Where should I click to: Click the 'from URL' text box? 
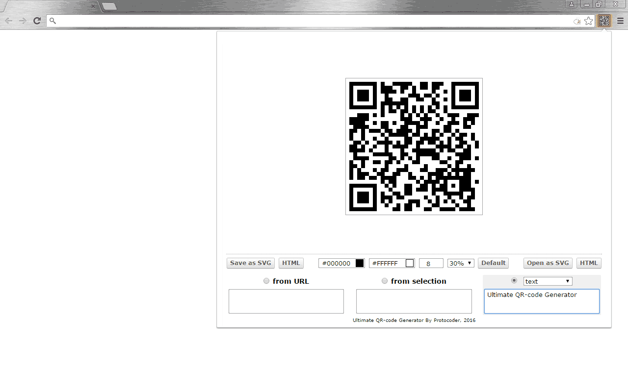click(x=286, y=301)
